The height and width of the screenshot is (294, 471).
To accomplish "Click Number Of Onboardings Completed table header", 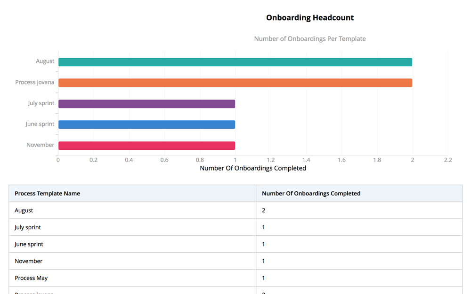I will click(x=311, y=193).
